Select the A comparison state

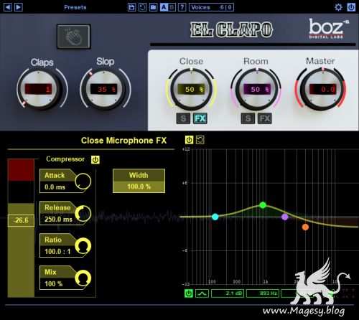pos(164,7)
